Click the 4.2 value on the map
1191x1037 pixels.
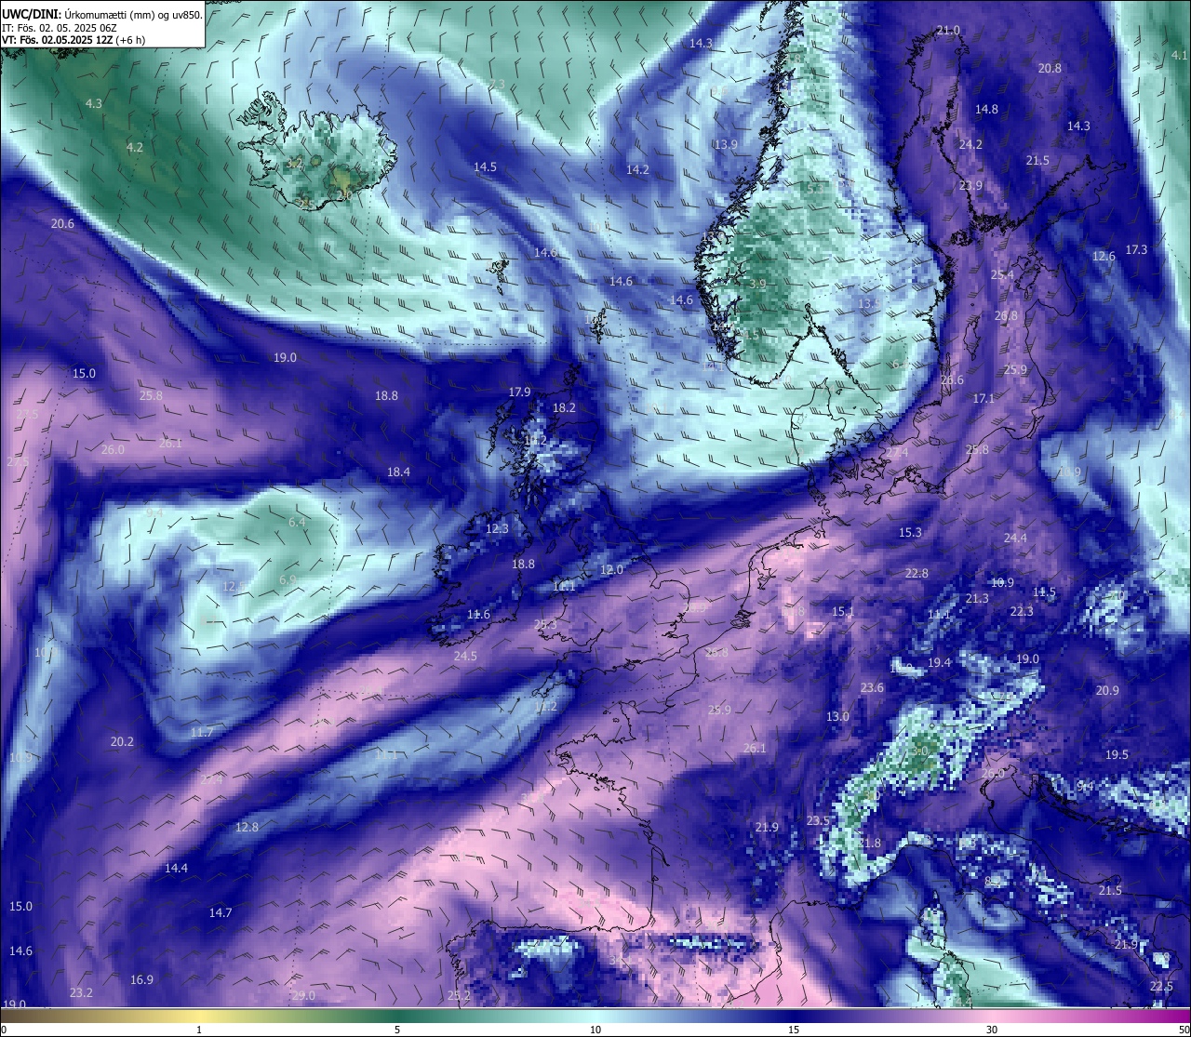[x=135, y=147]
